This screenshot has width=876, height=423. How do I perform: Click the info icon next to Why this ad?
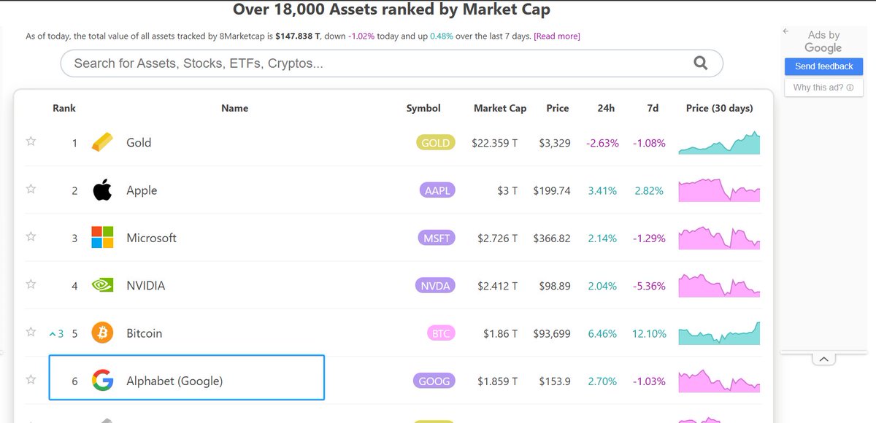click(849, 87)
